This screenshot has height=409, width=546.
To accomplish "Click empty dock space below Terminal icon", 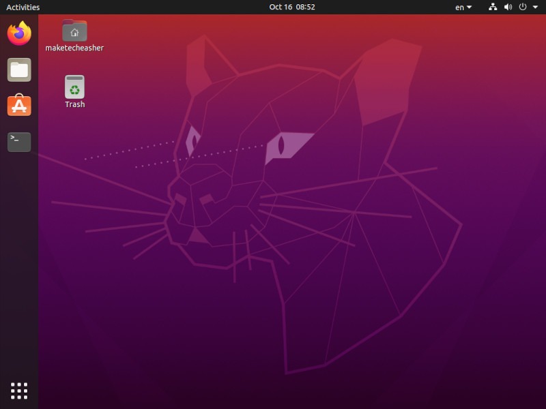I will (19, 259).
